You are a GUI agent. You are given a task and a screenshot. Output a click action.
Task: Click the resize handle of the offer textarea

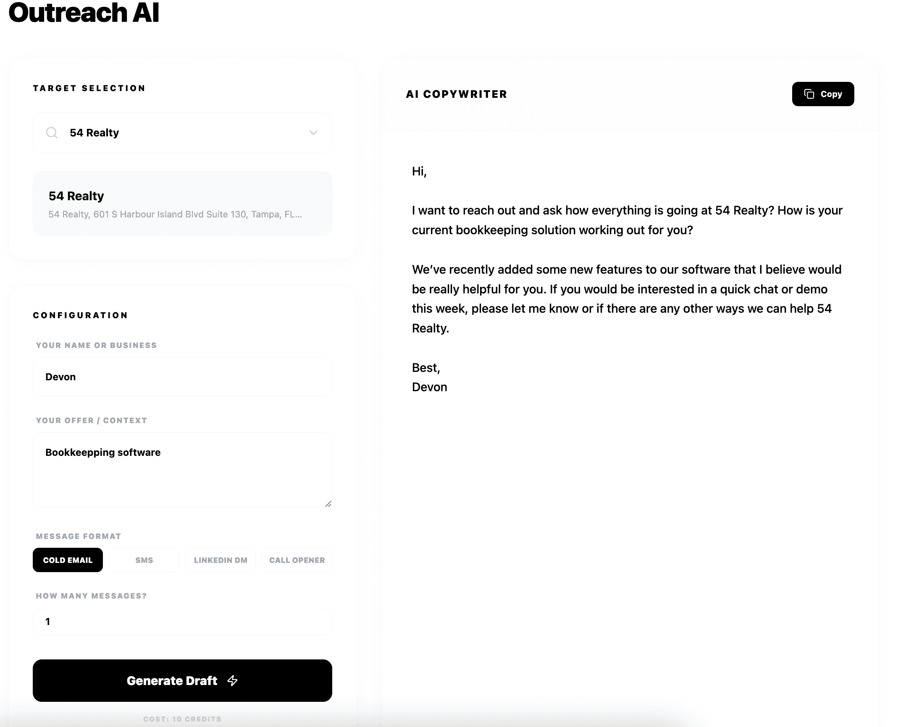click(329, 504)
